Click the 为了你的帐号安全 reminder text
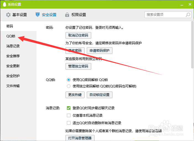This screenshot has width=194, height=141. pos(104,43)
